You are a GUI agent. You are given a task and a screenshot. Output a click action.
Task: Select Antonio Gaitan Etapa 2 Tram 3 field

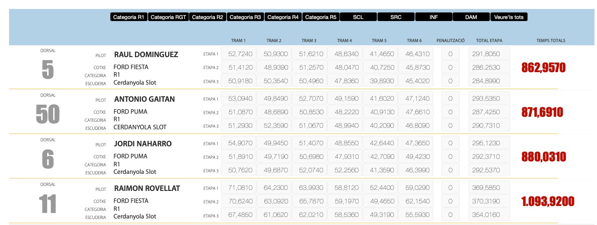[309, 112]
